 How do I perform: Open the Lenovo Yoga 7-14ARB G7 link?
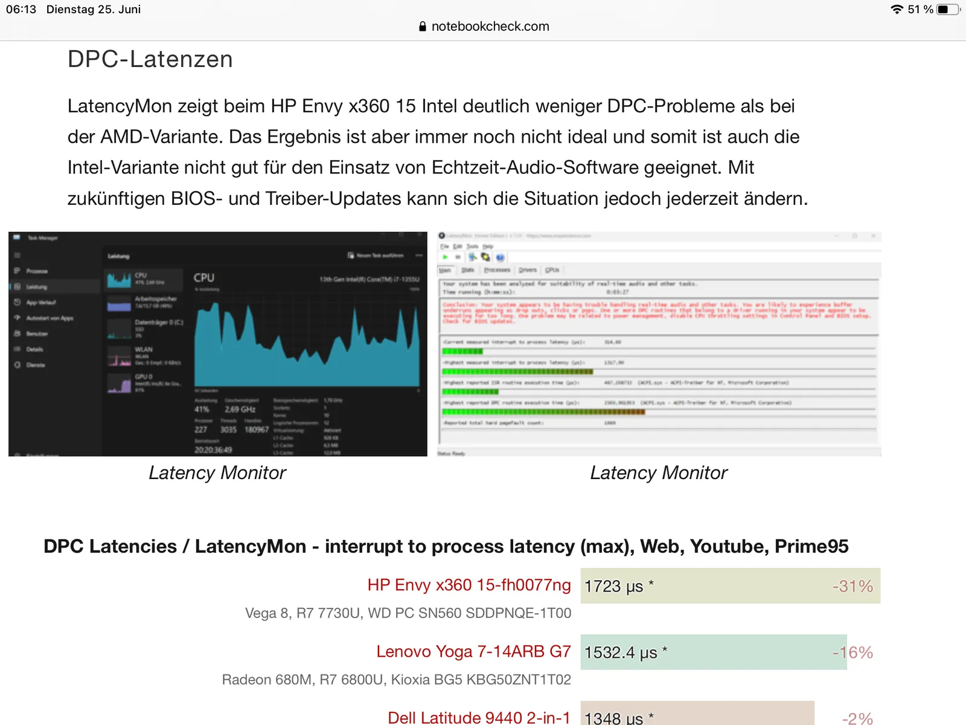coord(473,651)
